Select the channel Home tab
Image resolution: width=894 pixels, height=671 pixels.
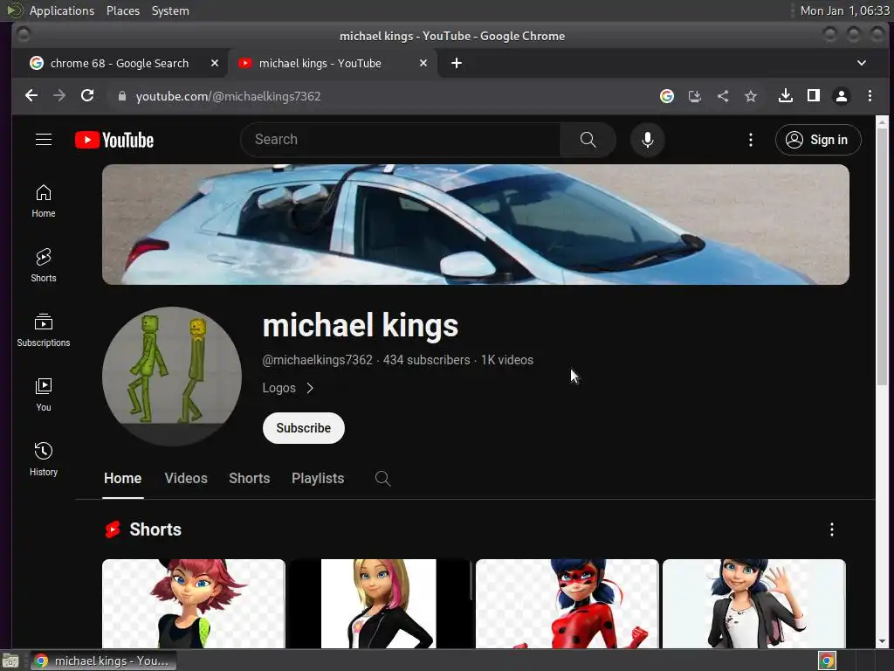[x=122, y=479]
